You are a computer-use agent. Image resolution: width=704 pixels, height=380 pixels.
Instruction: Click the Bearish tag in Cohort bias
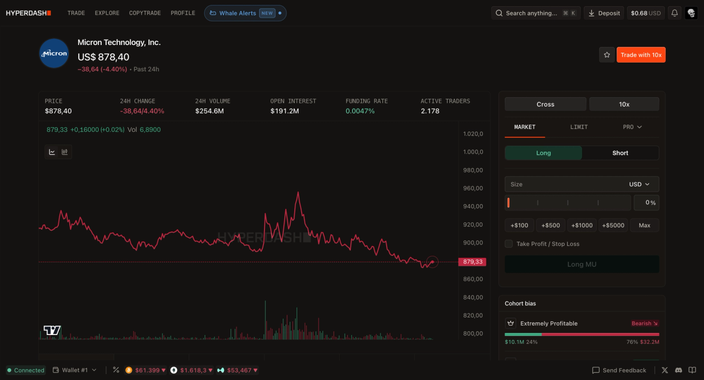645,323
